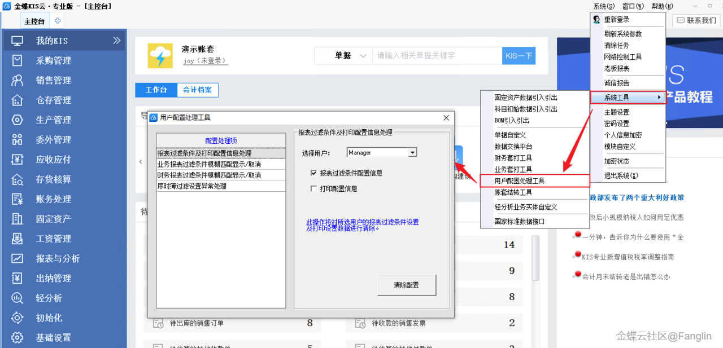This screenshot has height=348, width=723.
Task: Open 固定资产 building icon
Action: pyautogui.click(x=18, y=219)
